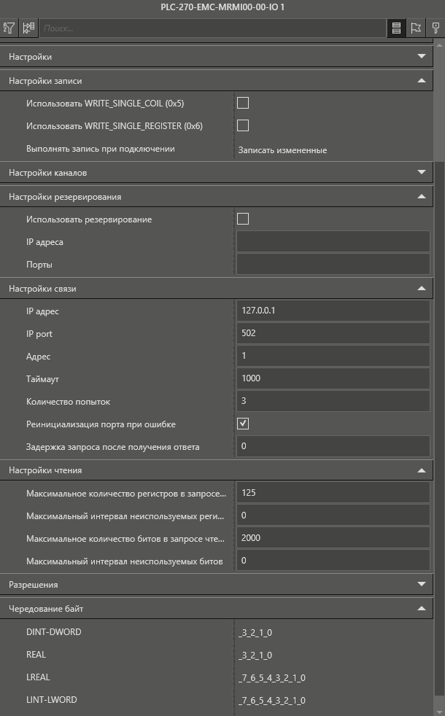Click the tree grouping toolbar icon
The width and height of the screenshot is (445, 716).
[x=28, y=28]
